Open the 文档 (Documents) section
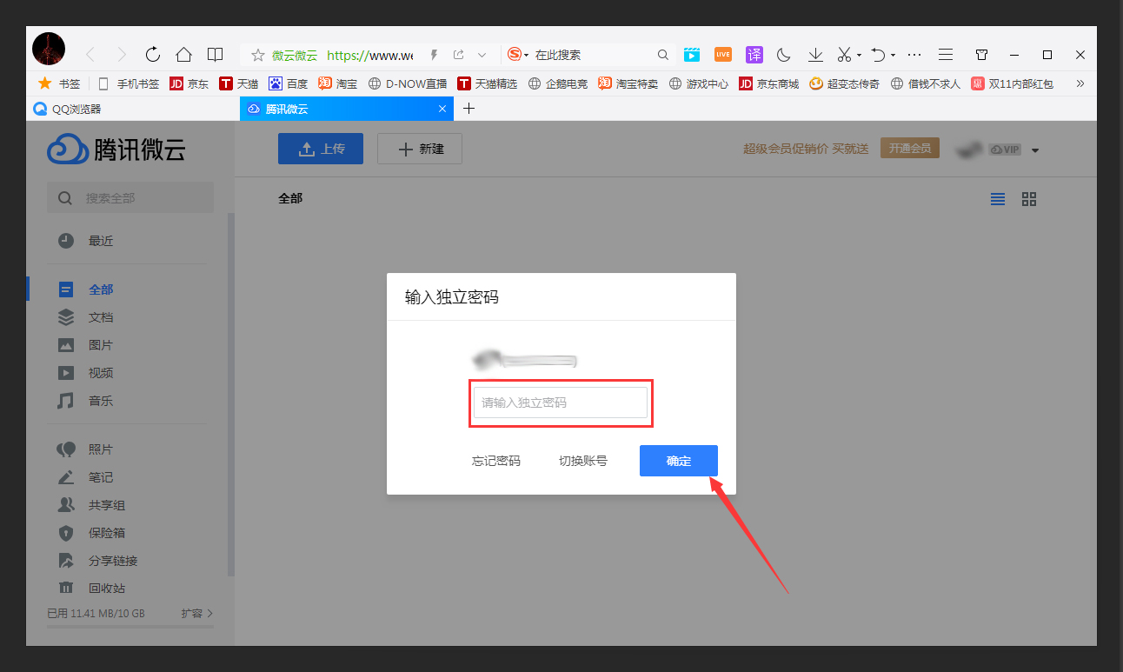The height and width of the screenshot is (672, 1123). (100, 316)
